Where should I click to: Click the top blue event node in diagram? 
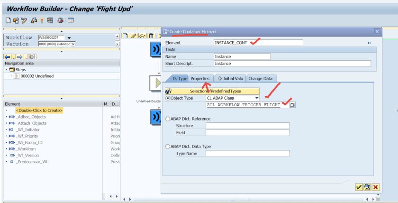coord(155,49)
